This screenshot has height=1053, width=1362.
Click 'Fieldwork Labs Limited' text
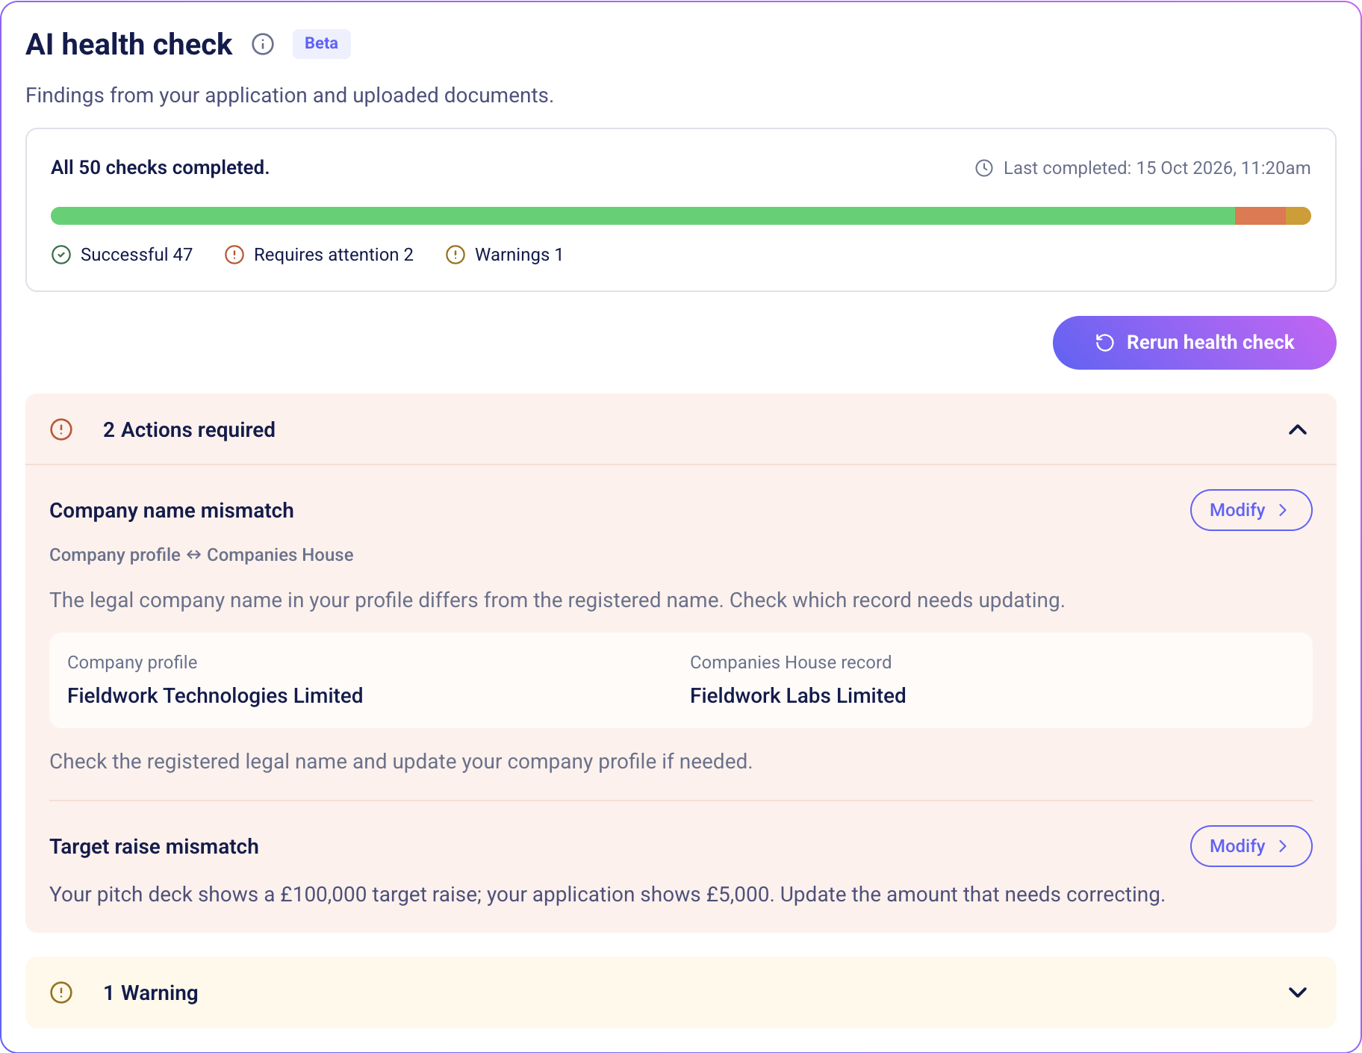coord(797,695)
